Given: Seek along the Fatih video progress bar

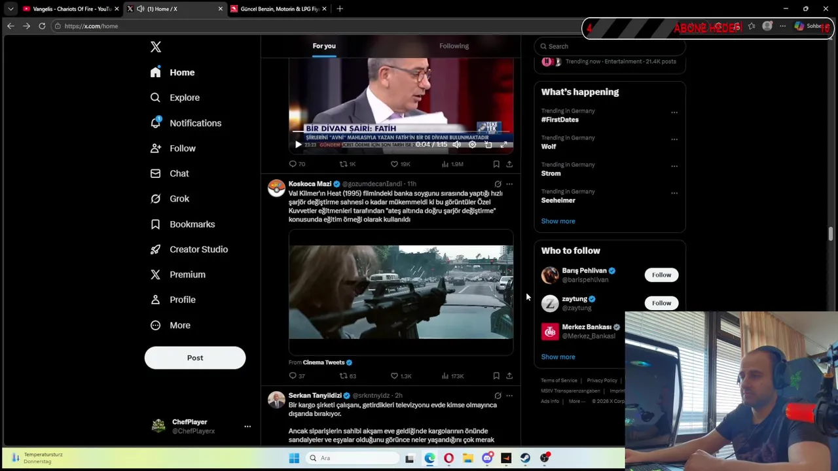Looking at the screenshot, I should 401,132.
